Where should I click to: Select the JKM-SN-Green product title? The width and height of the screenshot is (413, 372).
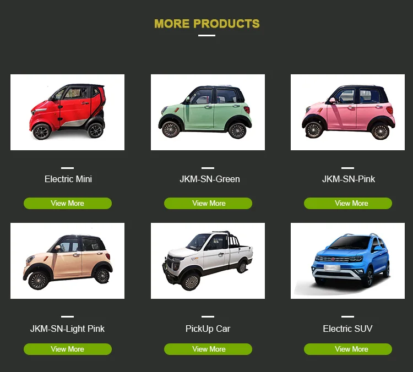pyautogui.click(x=210, y=179)
